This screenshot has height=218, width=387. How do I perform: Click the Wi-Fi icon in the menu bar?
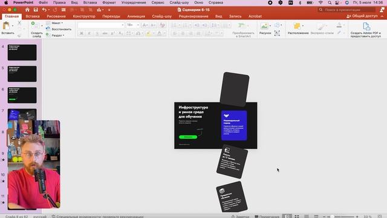click(x=320, y=2)
